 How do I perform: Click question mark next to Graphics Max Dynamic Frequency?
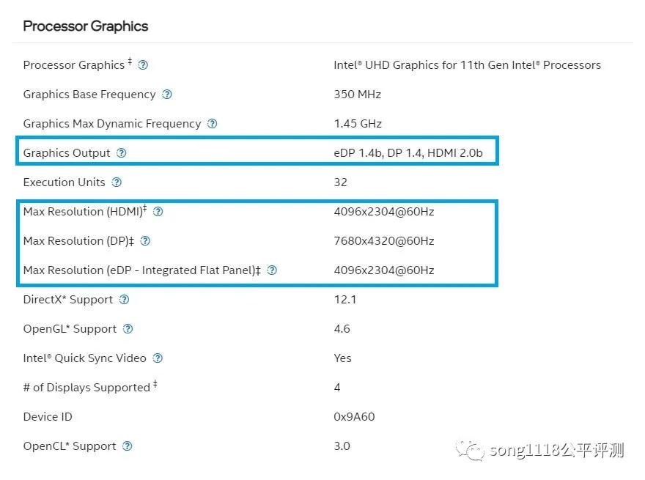click(x=213, y=123)
